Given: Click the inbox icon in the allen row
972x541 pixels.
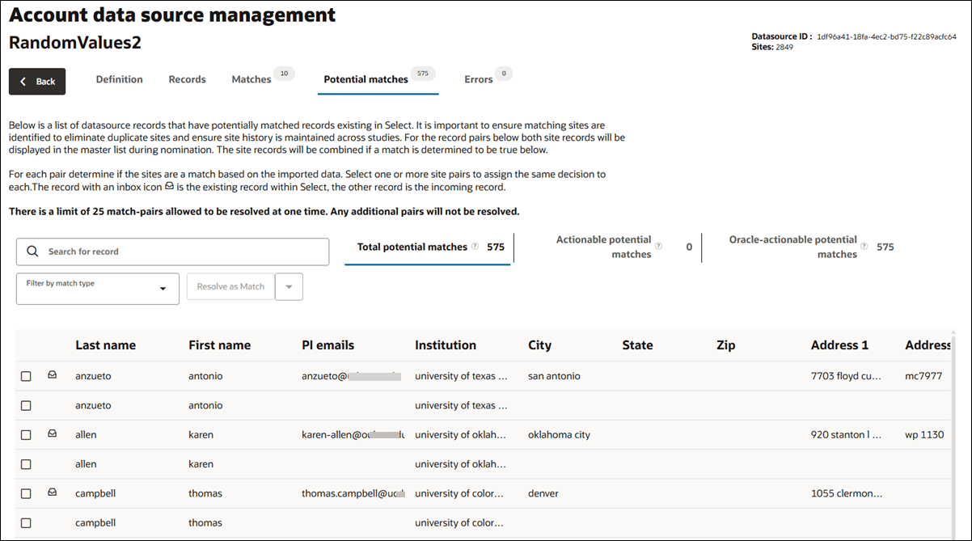Looking at the screenshot, I should 53,433.
